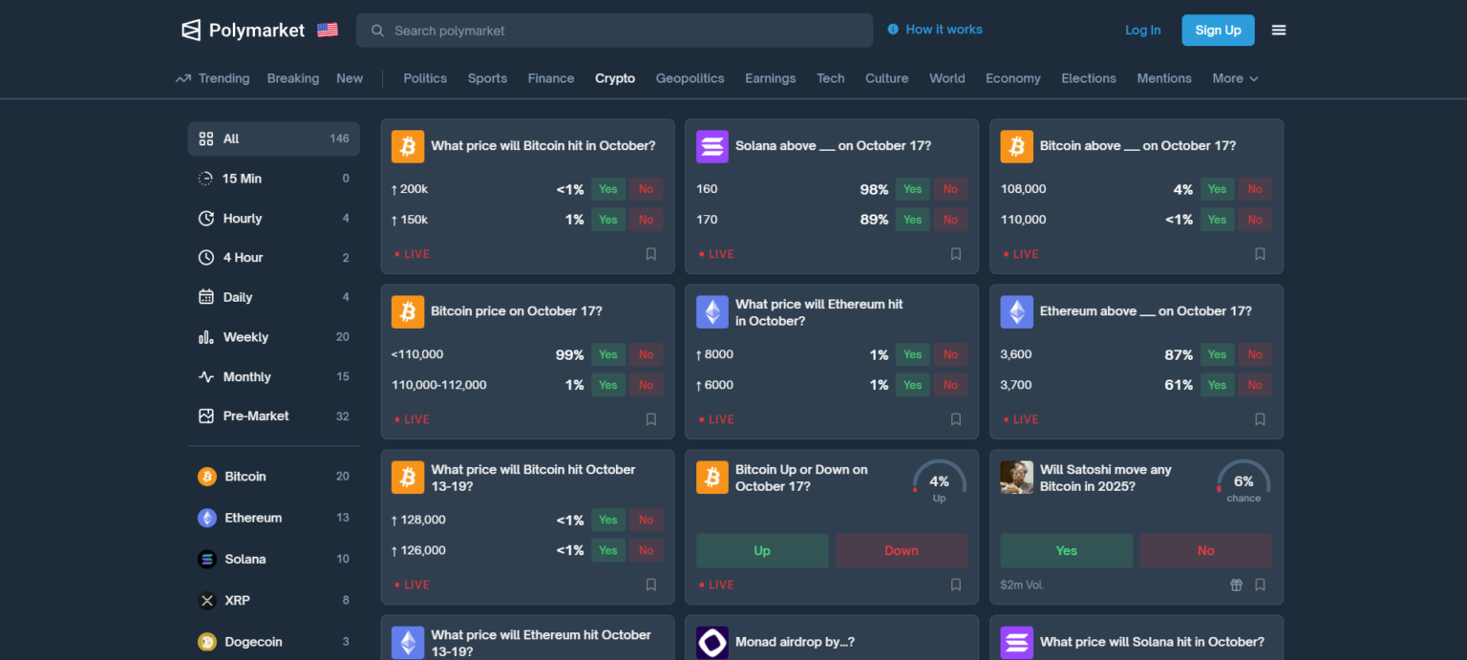This screenshot has height=660, width=1467.
Task: Show Hourly markets in sidebar
Action: [x=243, y=219]
